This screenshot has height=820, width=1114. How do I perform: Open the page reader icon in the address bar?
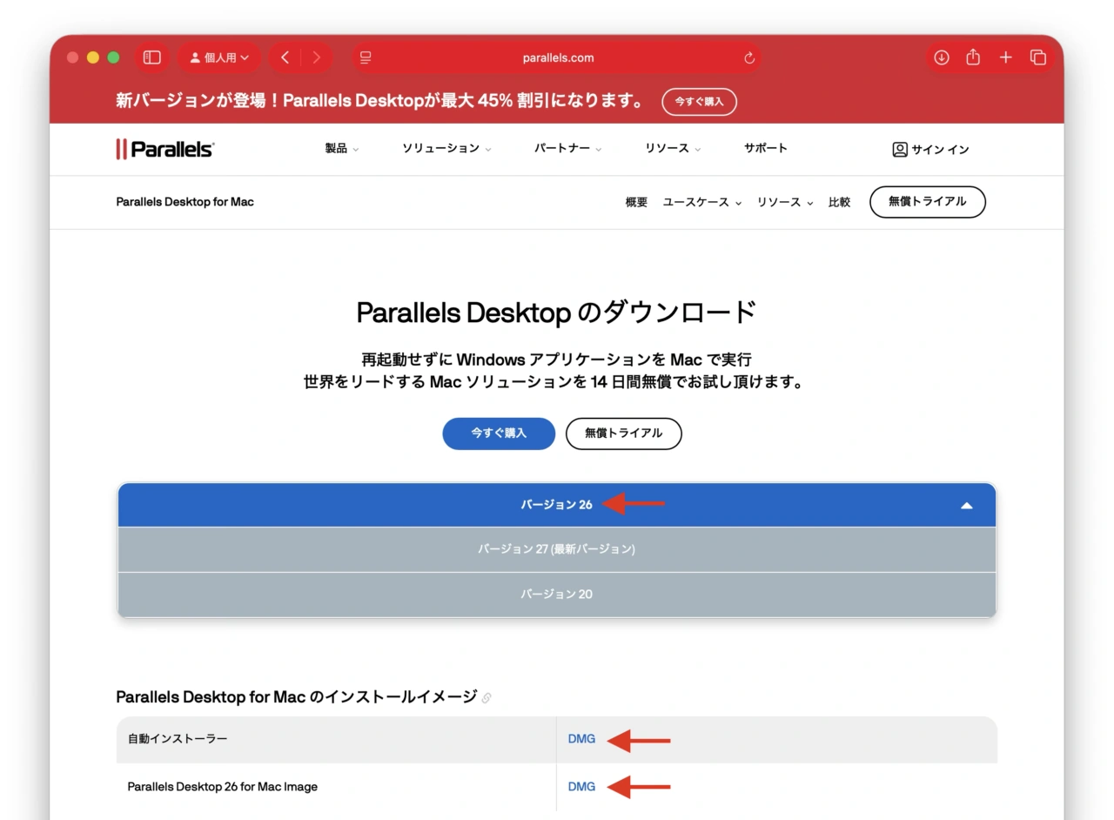pyautogui.click(x=366, y=57)
